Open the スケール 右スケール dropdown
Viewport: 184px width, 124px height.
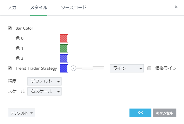coord(44,91)
